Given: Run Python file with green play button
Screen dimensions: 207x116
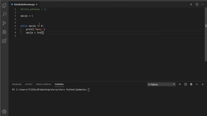Looking at the screenshot, I should point(191,4).
